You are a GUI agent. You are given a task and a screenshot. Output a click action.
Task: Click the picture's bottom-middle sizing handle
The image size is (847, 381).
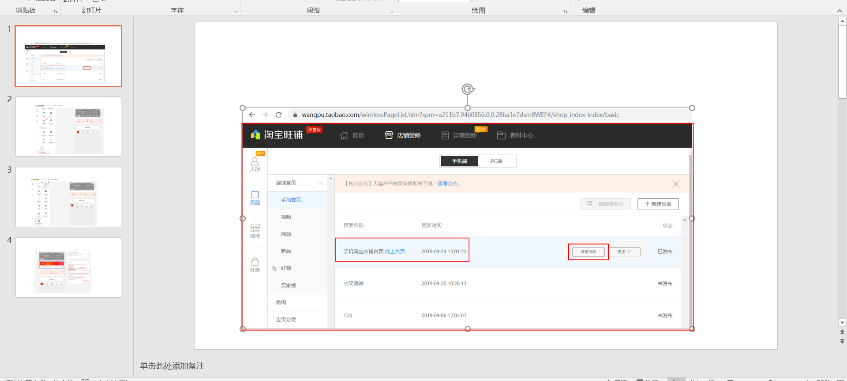point(468,329)
